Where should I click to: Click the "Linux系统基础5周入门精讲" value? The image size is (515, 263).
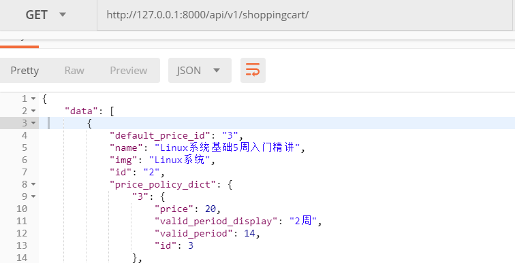click(228, 147)
